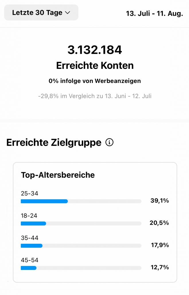Click the Erreichte Zielgruppe heading
This screenshot has height=295, width=189.
pos(54,143)
